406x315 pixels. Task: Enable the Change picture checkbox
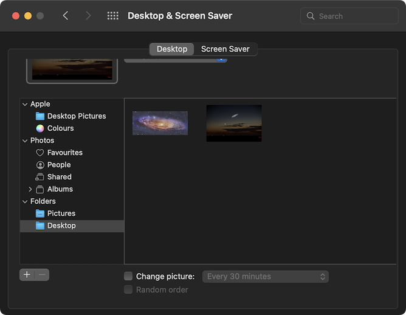(128, 276)
